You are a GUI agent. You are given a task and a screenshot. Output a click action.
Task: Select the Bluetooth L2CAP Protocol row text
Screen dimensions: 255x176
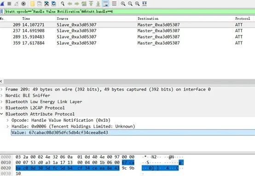(x=35, y=108)
